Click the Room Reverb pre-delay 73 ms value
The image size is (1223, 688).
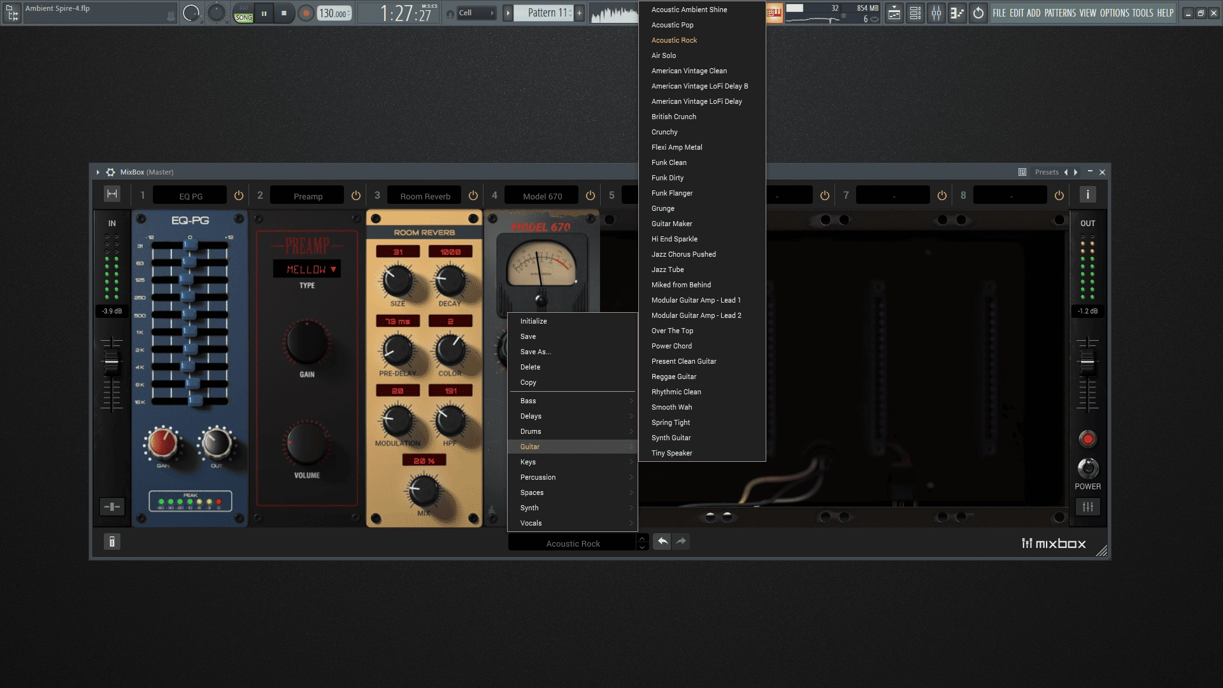click(x=397, y=322)
